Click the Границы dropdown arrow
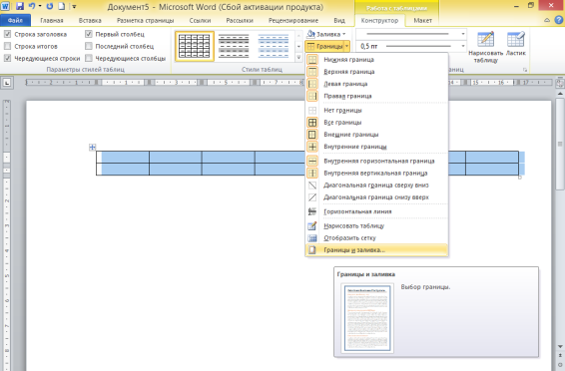 (346, 46)
